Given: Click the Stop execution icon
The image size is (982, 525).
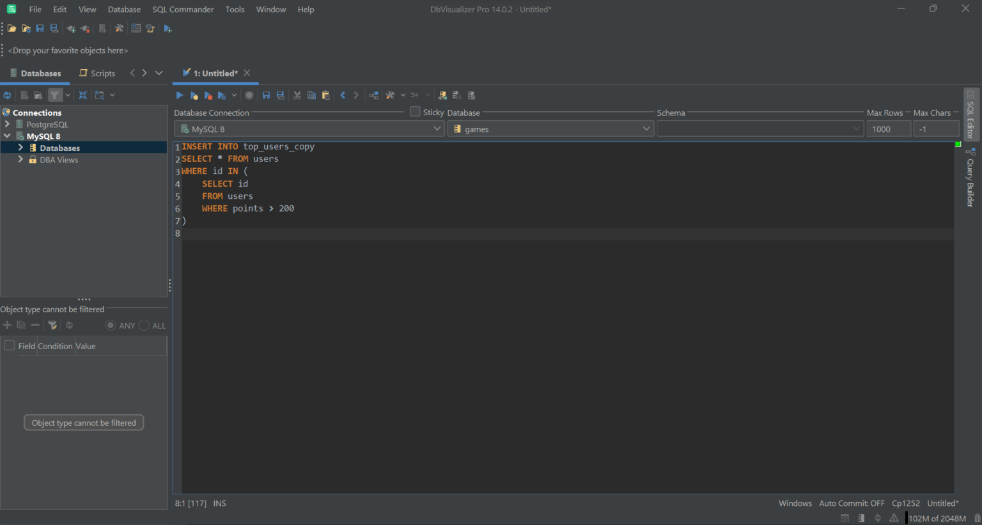Looking at the screenshot, I should click(249, 95).
